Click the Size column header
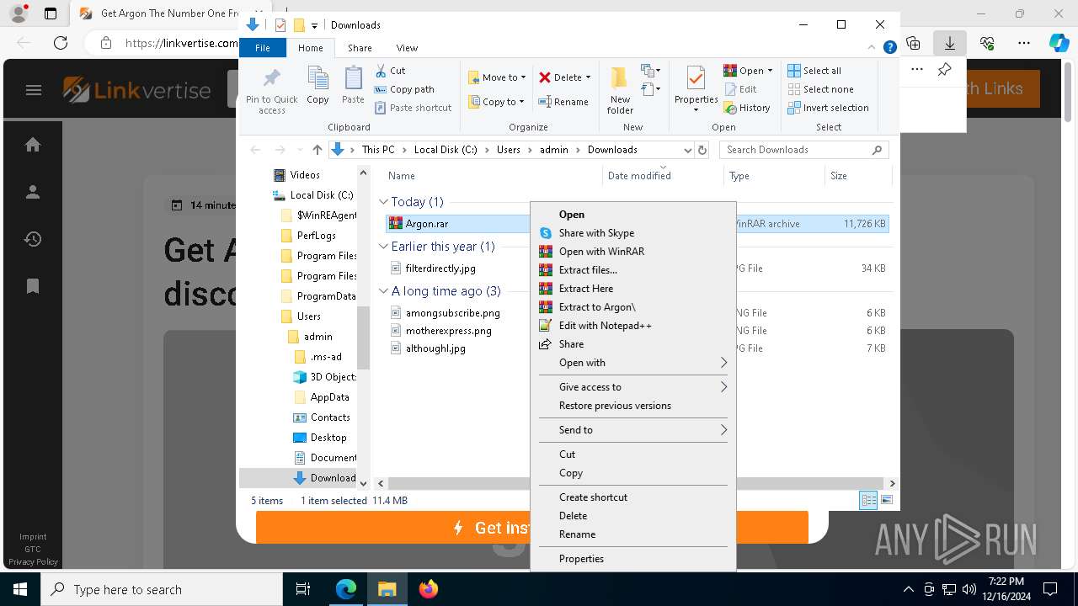The height and width of the screenshot is (606, 1078). coord(857,176)
